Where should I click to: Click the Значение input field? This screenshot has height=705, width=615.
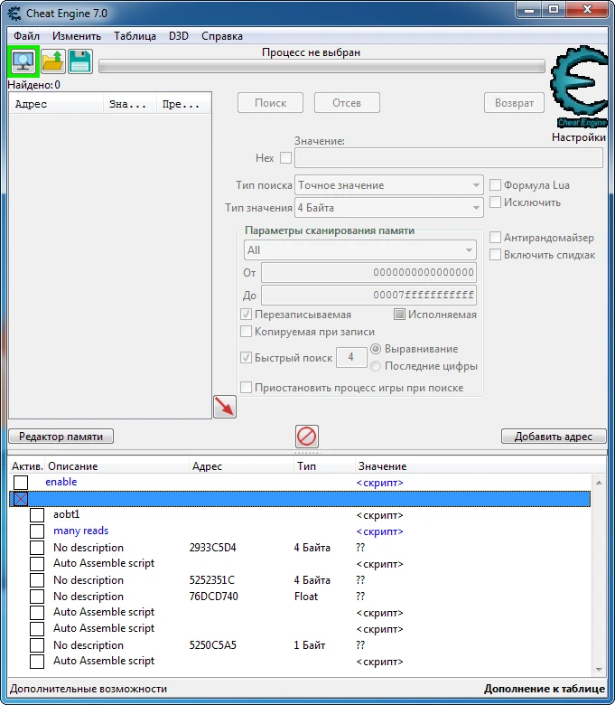click(x=448, y=158)
